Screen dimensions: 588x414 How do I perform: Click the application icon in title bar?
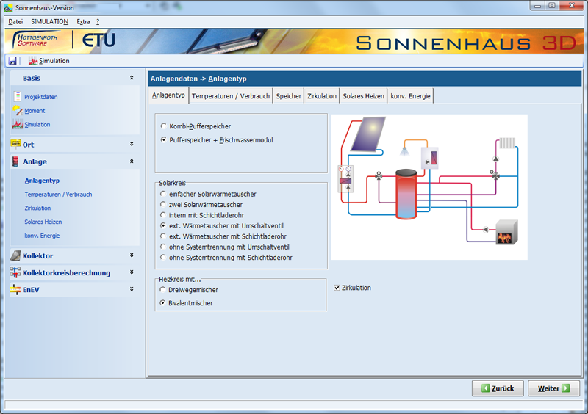tap(8, 7)
